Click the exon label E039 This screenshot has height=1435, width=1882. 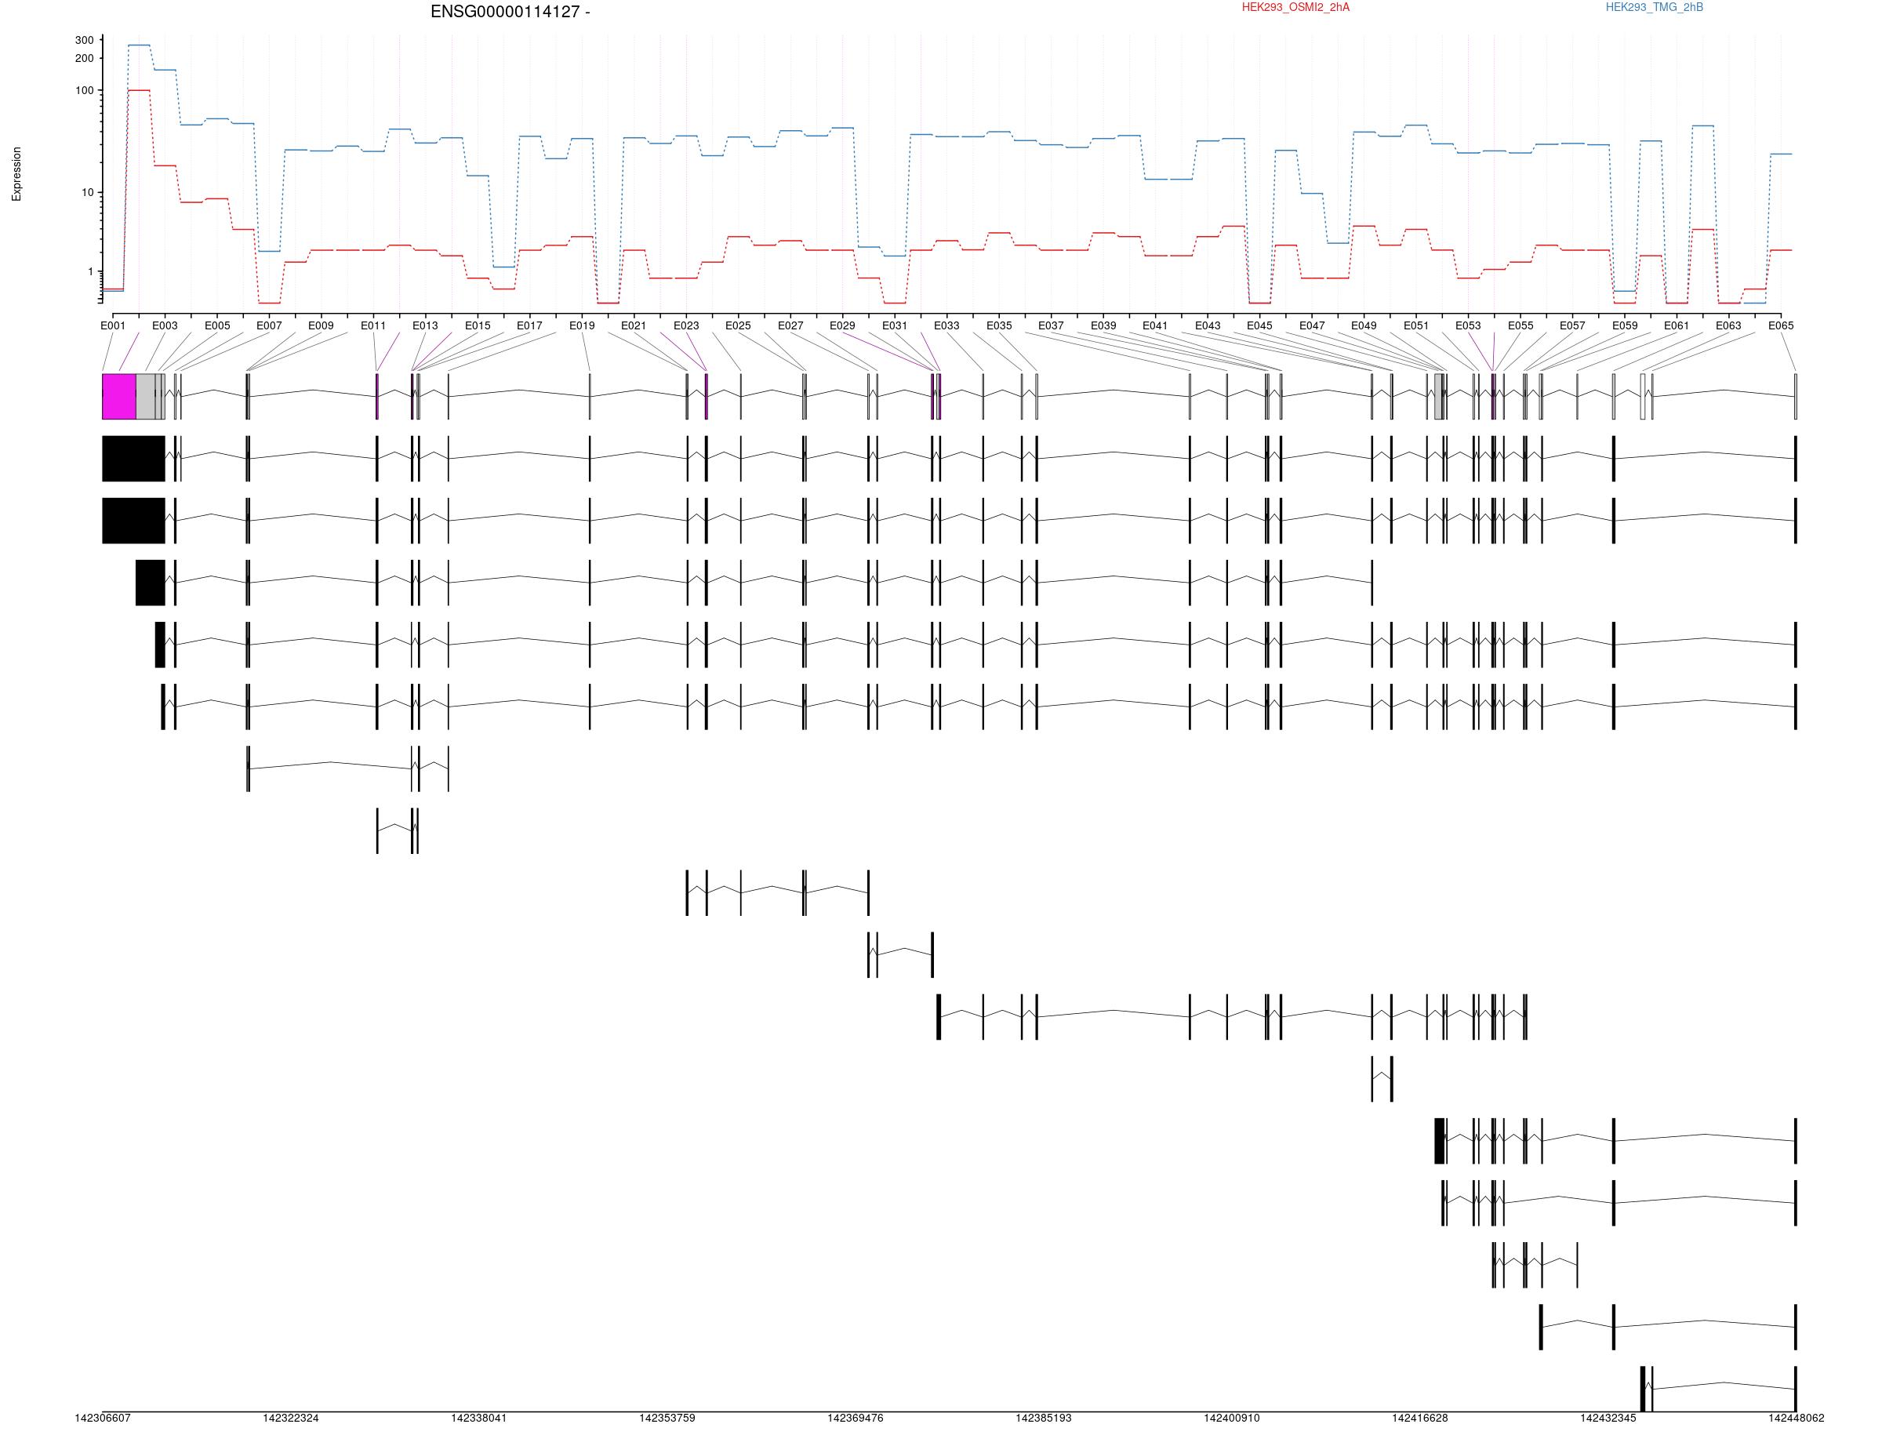(1104, 325)
